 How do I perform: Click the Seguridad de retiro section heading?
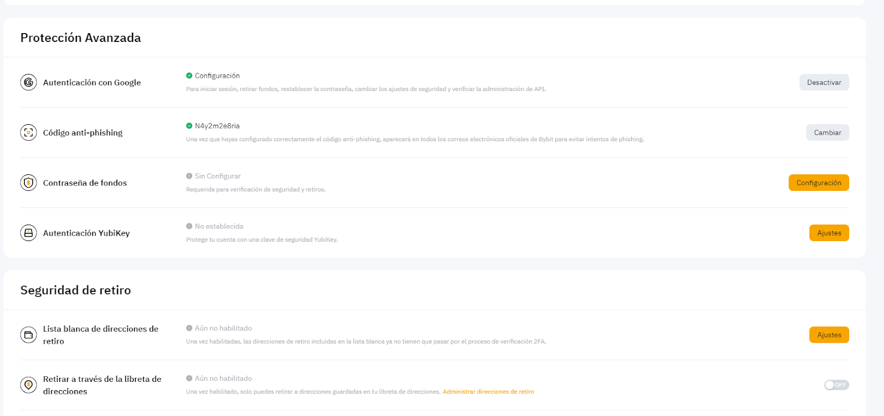pyautogui.click(x=76, y=290)
